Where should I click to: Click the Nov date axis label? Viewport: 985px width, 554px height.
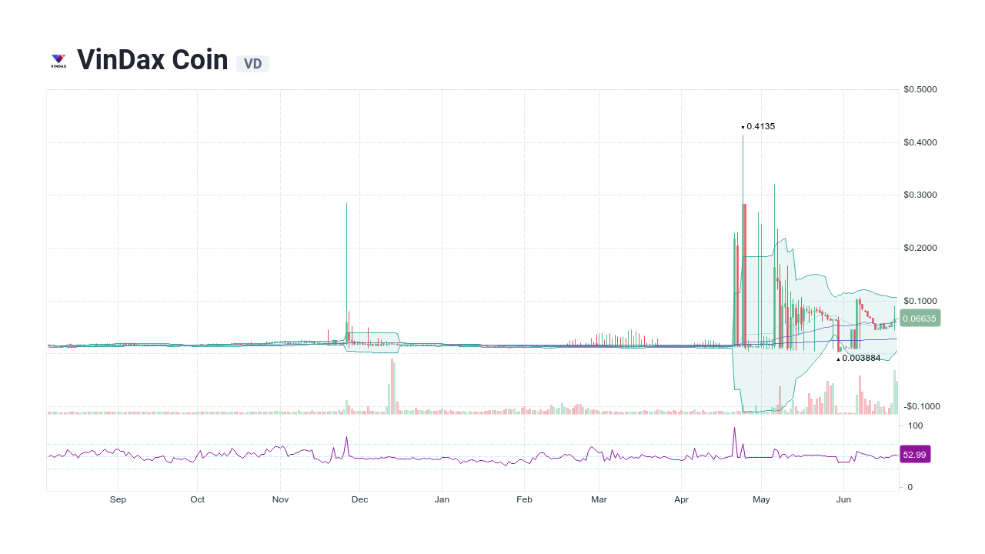280,499
